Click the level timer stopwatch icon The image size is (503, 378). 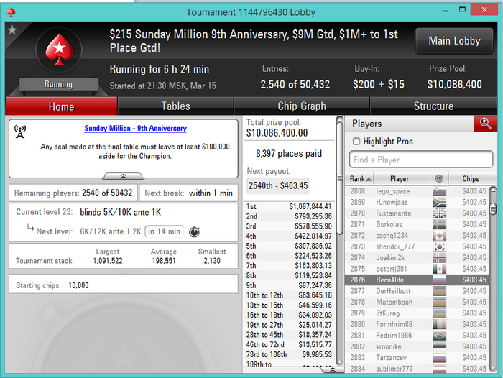(194, 231)
